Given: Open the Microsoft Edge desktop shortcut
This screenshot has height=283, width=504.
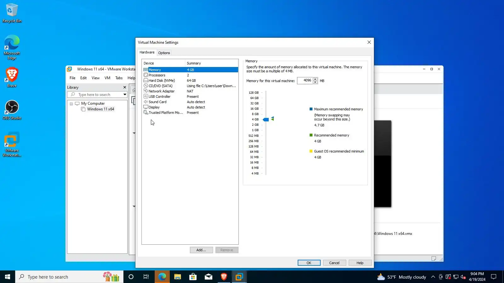Looking at the screenshot, I should click(12, 47).
